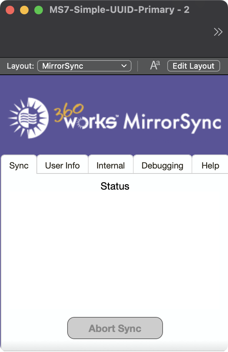Open the User Info tab

coord(62,166)
